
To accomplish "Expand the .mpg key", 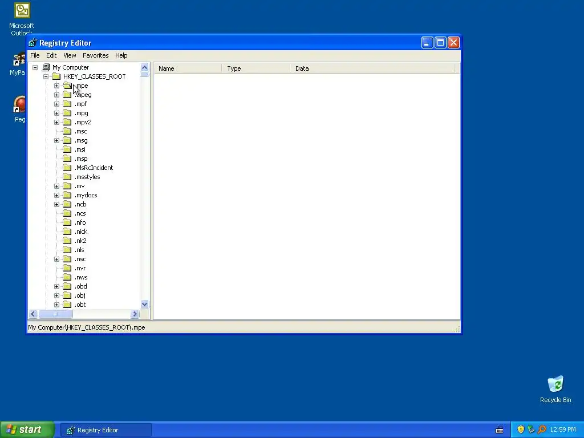I will (56, 113).
